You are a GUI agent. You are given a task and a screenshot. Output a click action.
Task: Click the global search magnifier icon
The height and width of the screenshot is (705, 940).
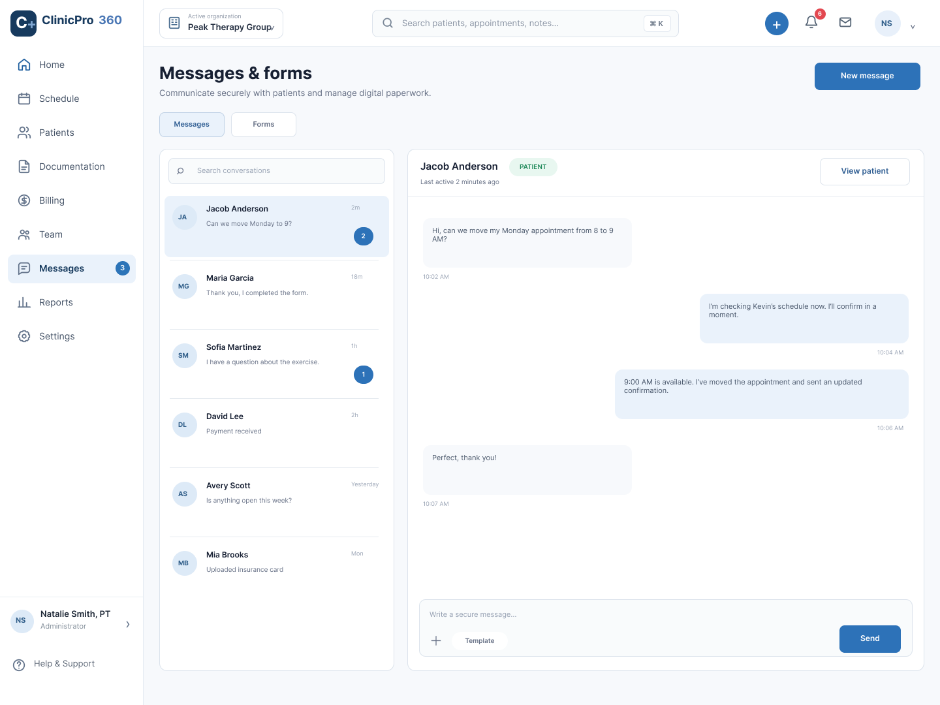click(388, 23)
